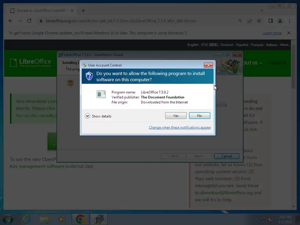This screenshot has height=225, width=300.
Task: Open DONATE menu on LibreOffice site
Action: click(277, 63)
